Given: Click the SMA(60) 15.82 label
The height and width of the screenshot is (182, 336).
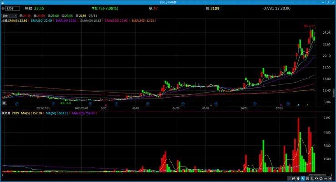Looking at the screenshot, I should click(92, 21).
